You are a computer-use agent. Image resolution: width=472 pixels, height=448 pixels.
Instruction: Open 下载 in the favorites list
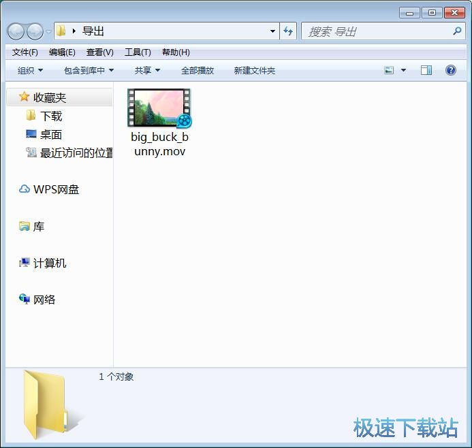(x=51, y=116)
